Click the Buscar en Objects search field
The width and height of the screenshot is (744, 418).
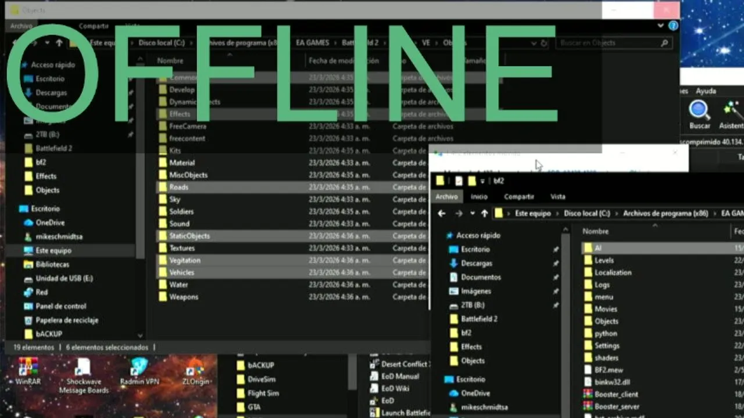click(x=613, y=43)
